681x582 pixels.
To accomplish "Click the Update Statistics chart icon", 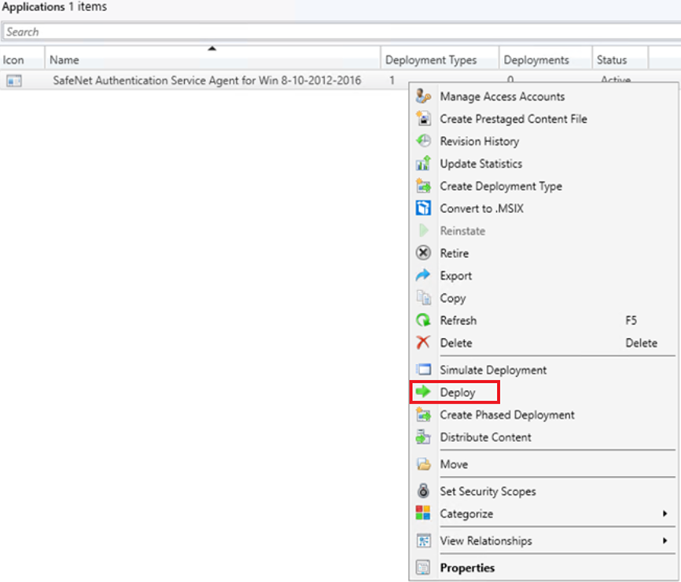I will pos(423,164).
